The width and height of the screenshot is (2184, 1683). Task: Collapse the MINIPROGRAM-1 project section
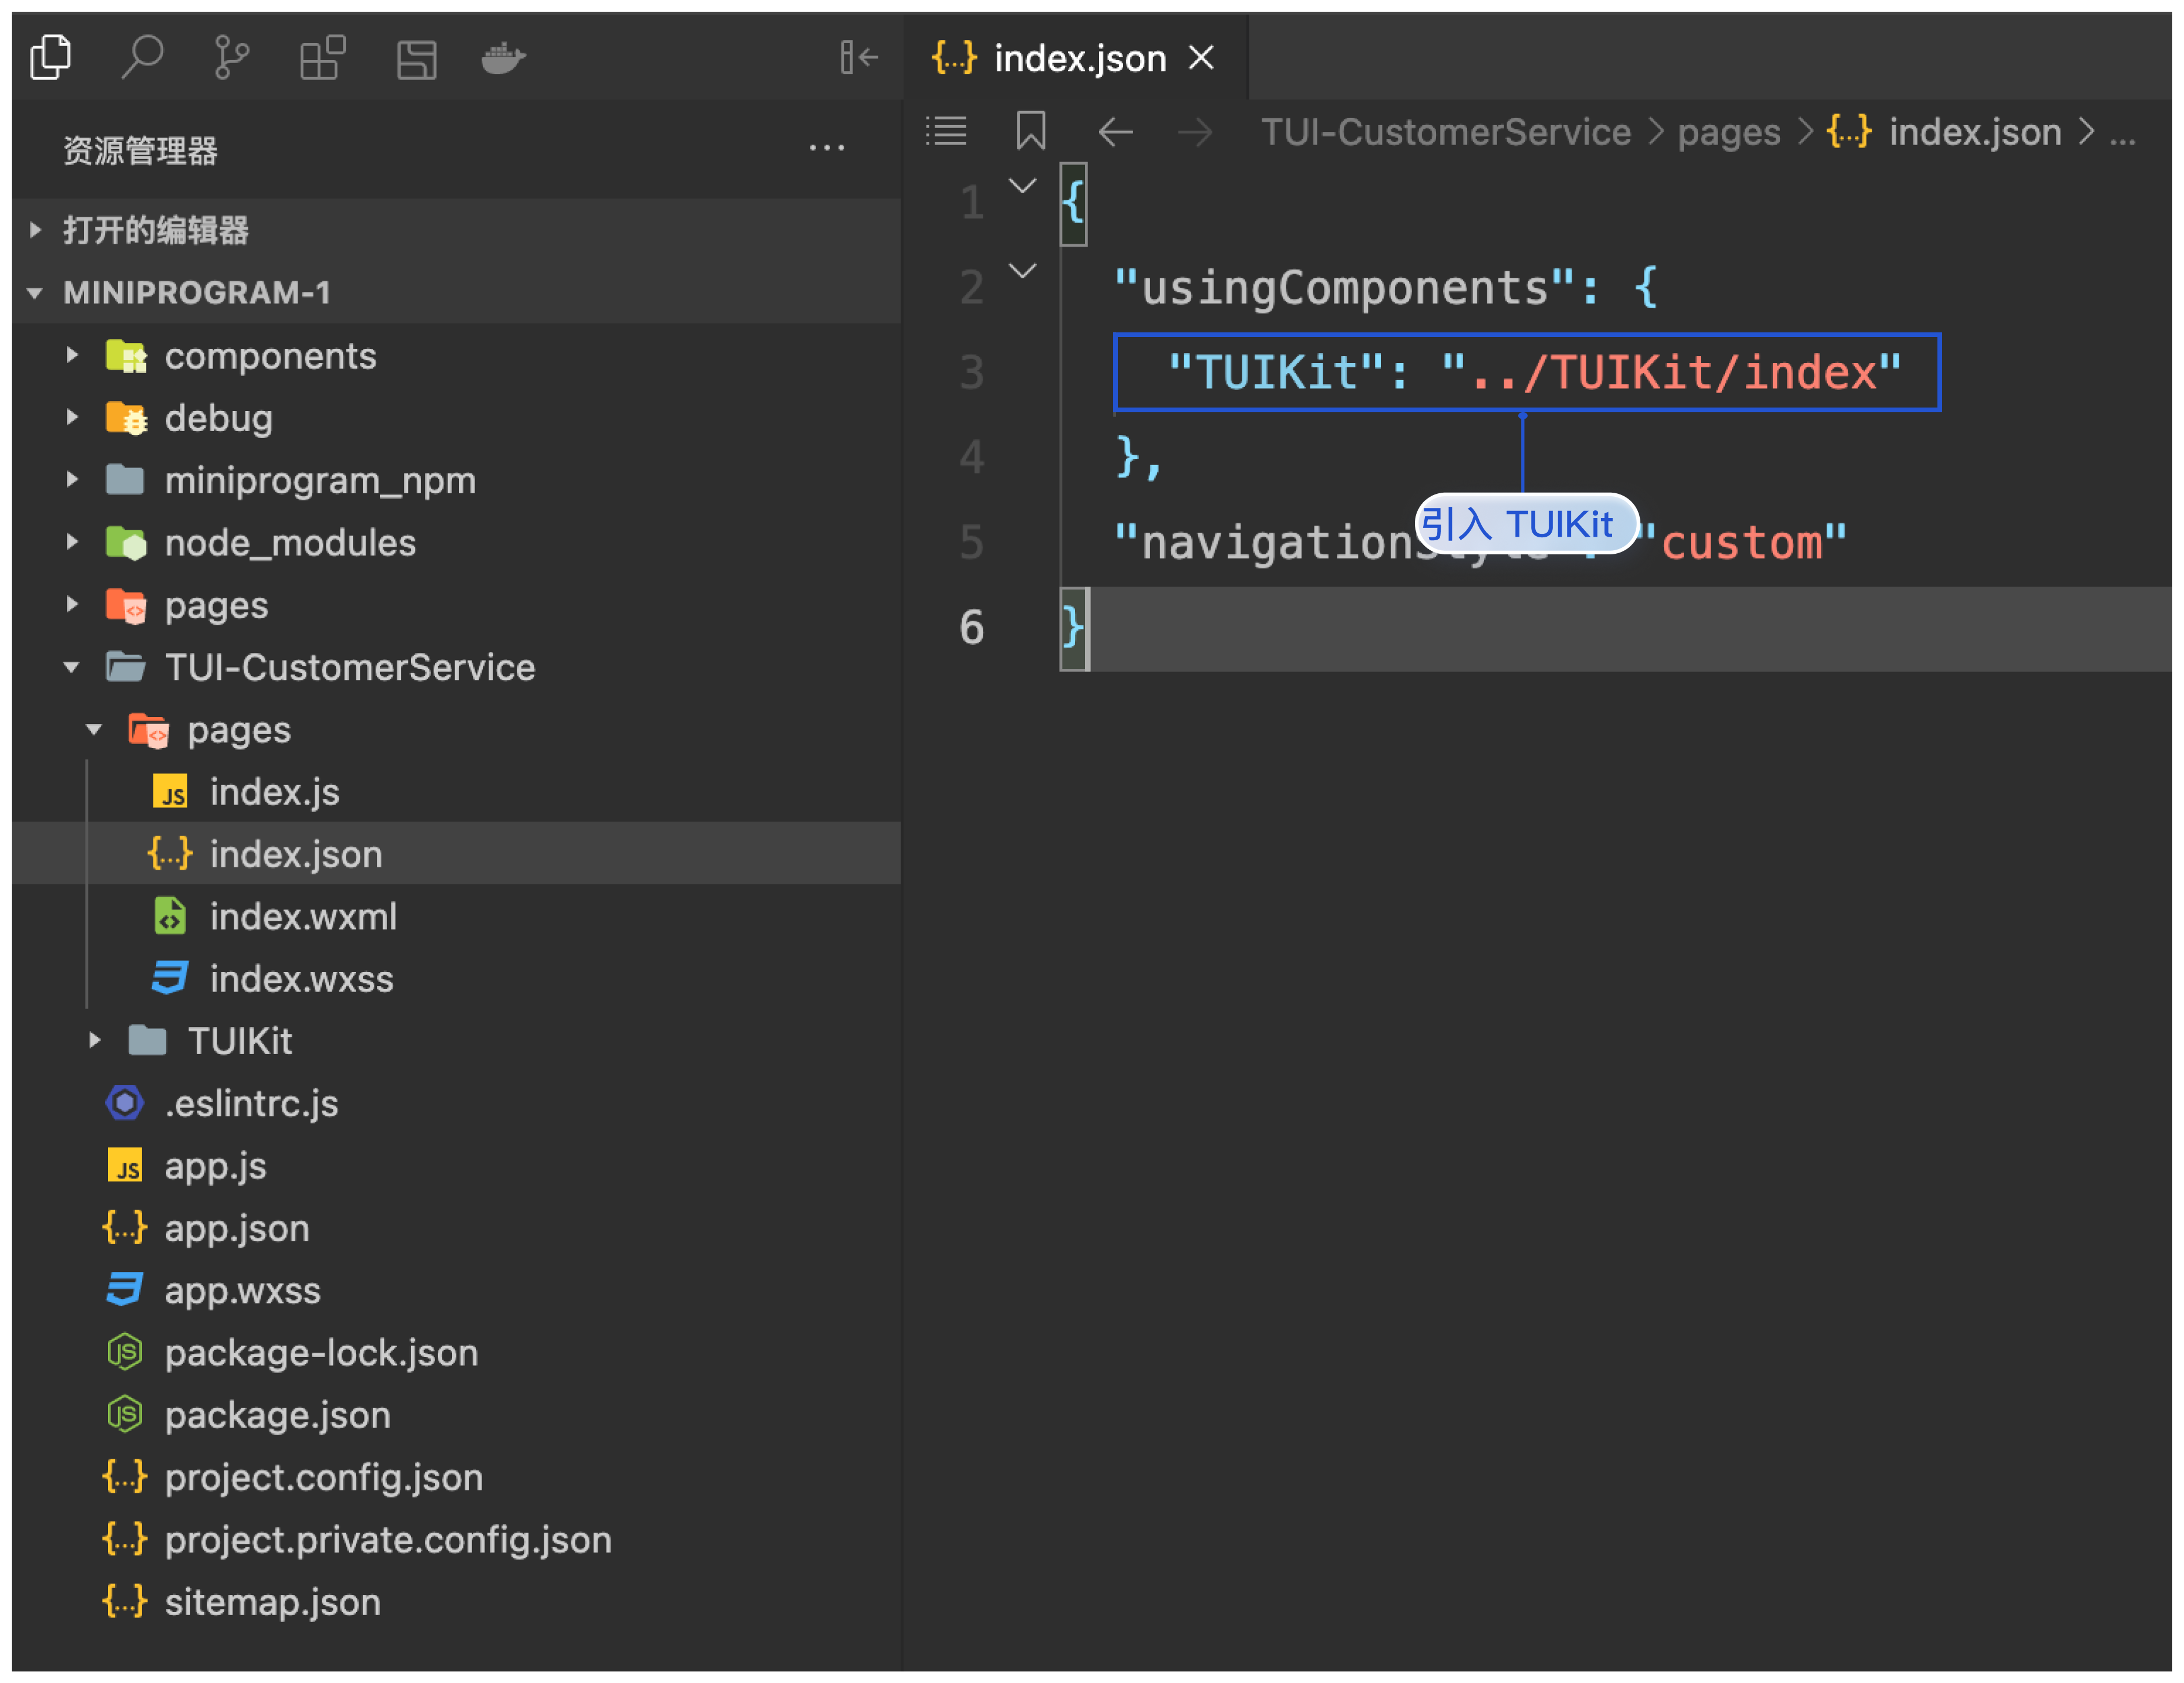point(35,293)
